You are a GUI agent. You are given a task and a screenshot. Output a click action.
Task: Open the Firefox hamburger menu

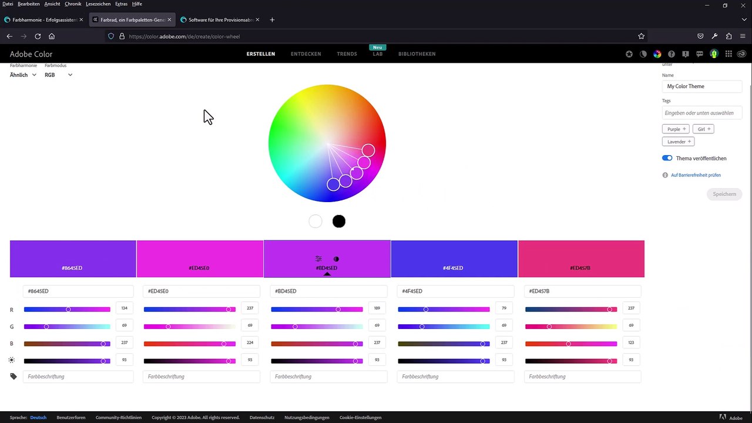743,36
